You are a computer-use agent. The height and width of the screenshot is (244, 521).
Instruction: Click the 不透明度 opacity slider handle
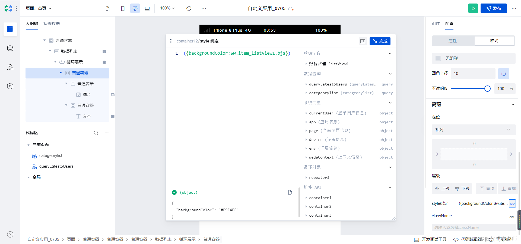(487, 88)
